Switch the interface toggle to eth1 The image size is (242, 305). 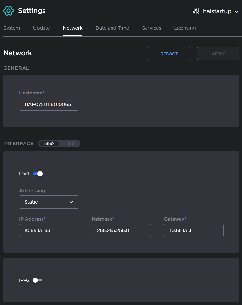click(70, 144)
